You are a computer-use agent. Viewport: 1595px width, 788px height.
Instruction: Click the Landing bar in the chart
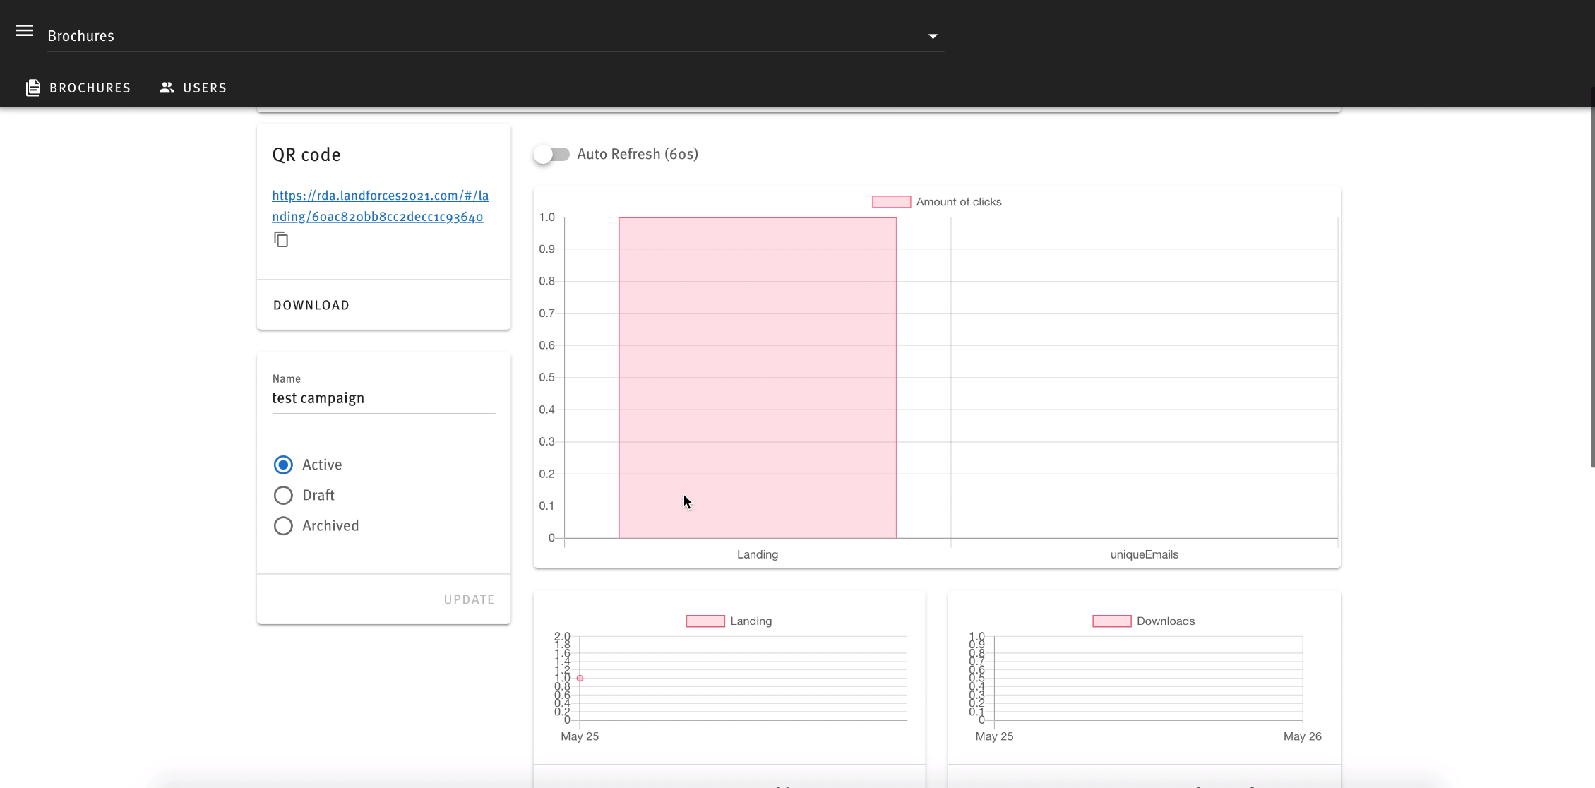(x=758, y=378)
